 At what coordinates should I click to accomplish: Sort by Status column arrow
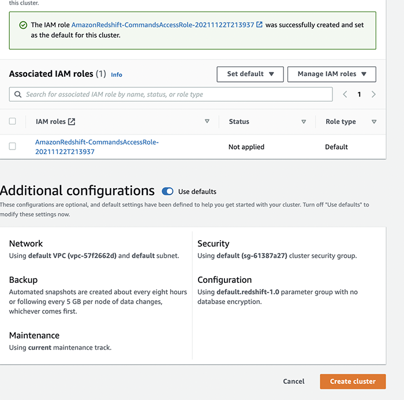(x=304, y=122)
